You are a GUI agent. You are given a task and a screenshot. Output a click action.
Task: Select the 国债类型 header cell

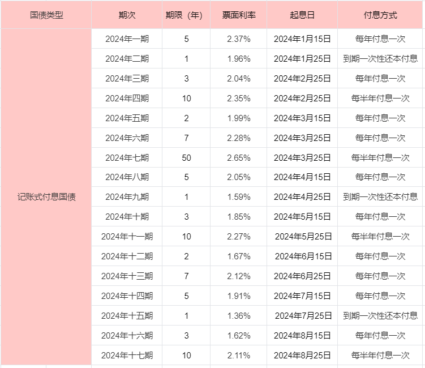coord(46,15)
